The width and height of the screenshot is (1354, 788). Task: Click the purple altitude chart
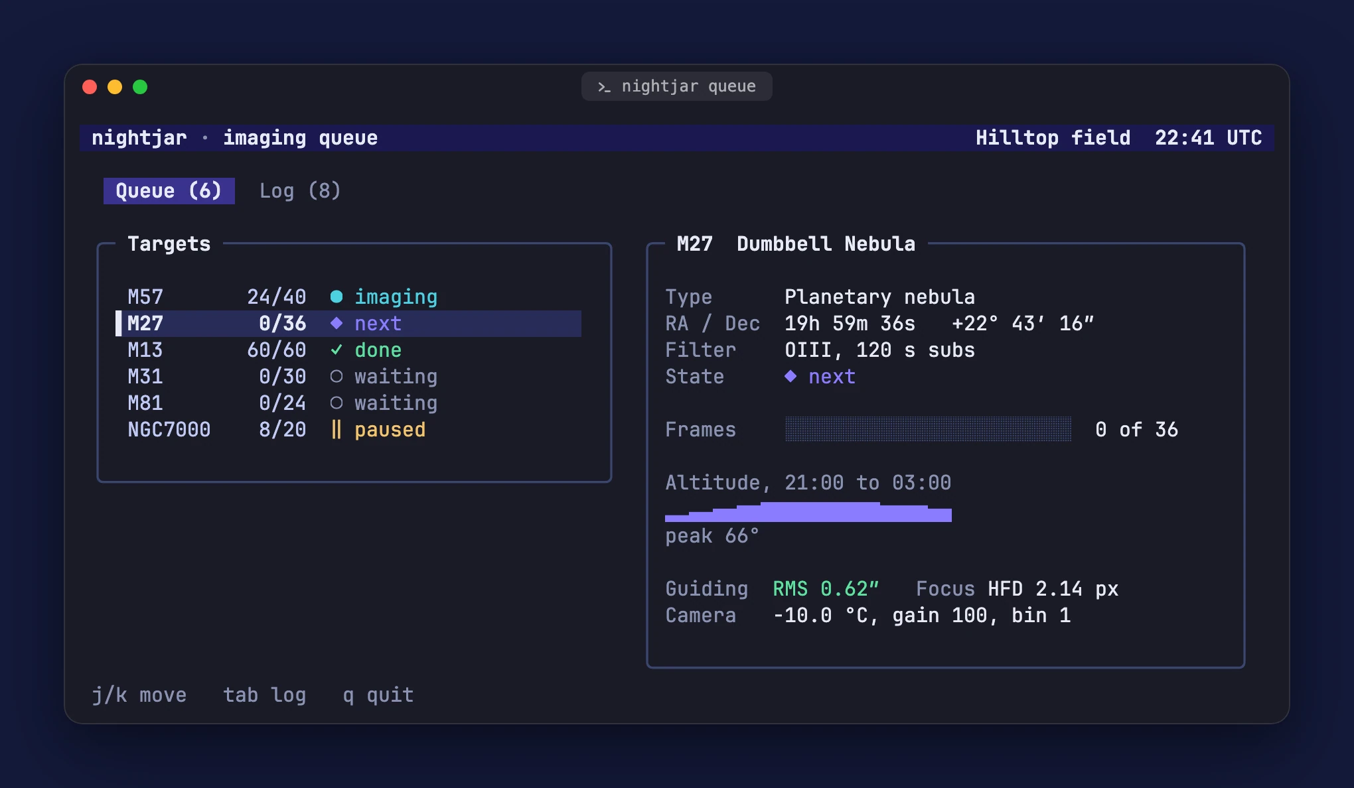(x=808, y=511)
